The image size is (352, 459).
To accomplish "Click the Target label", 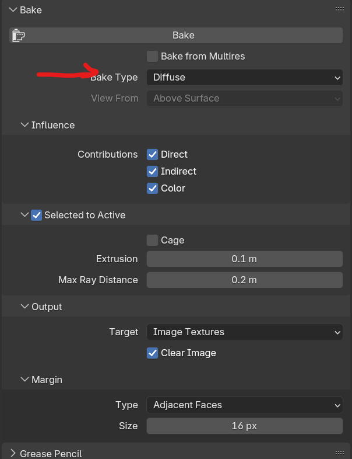I will [124, 332].
